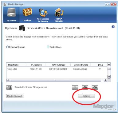118x113 pixels.
Task: Click the drive information (i) button
Action: [75, 88]
